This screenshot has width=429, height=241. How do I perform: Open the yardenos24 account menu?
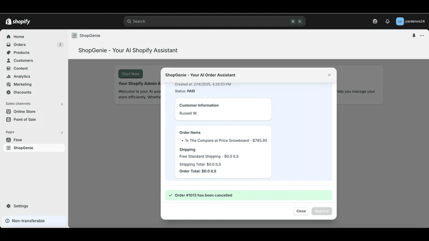tap(410, 21)
